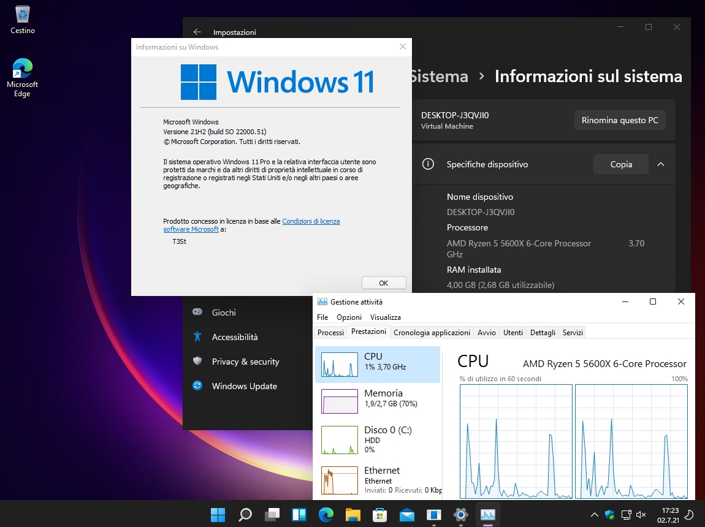This screenshot has width=705, height=527.
Task: Open Microsoft Store from taskbar
Action: 380,514
